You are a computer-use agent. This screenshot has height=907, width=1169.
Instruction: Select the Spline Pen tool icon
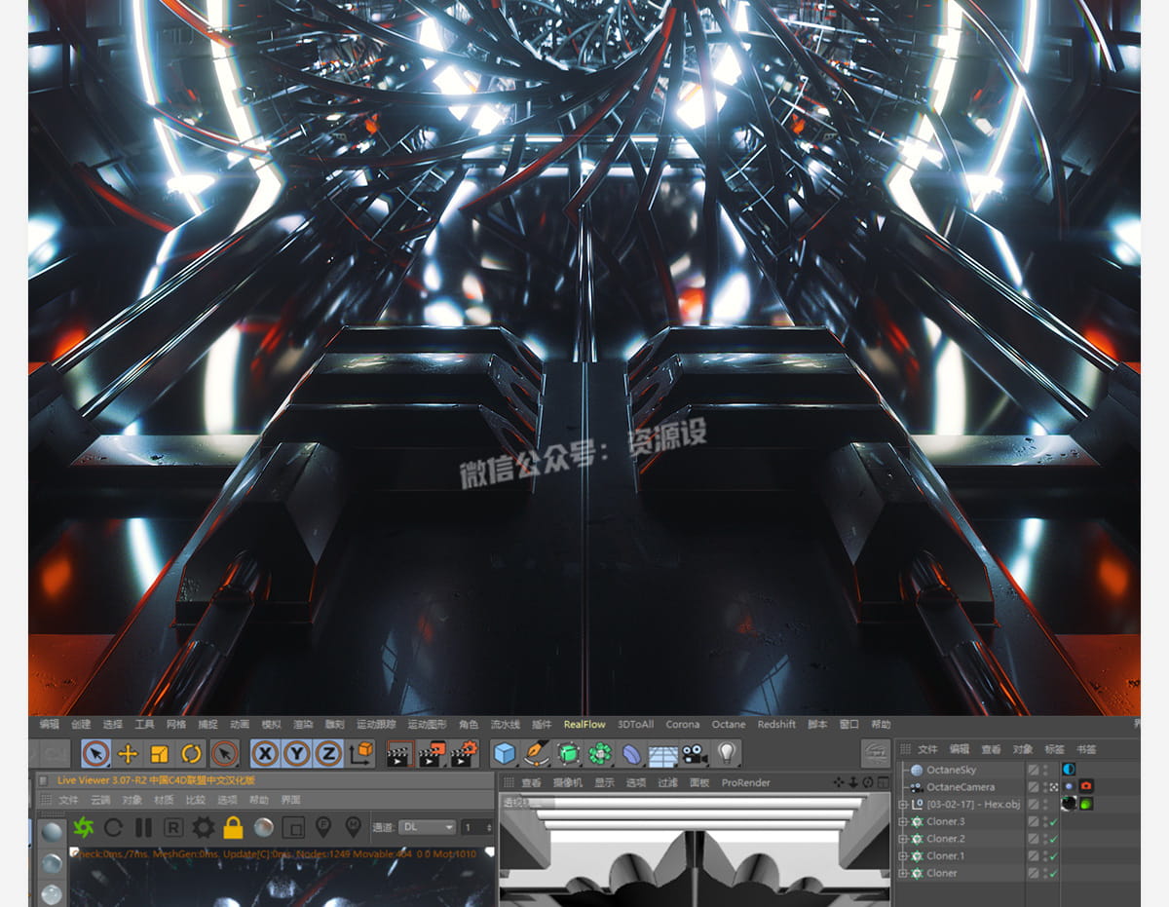click(x=535, y=753)
